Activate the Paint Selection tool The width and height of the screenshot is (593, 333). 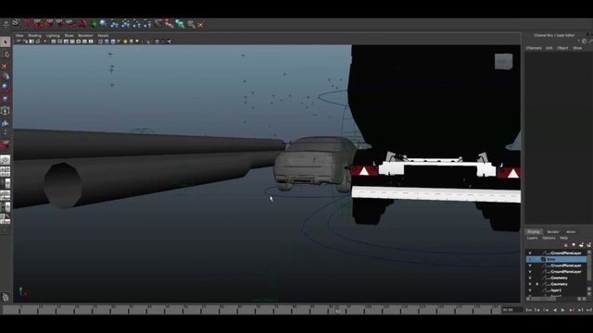[6, 66]
